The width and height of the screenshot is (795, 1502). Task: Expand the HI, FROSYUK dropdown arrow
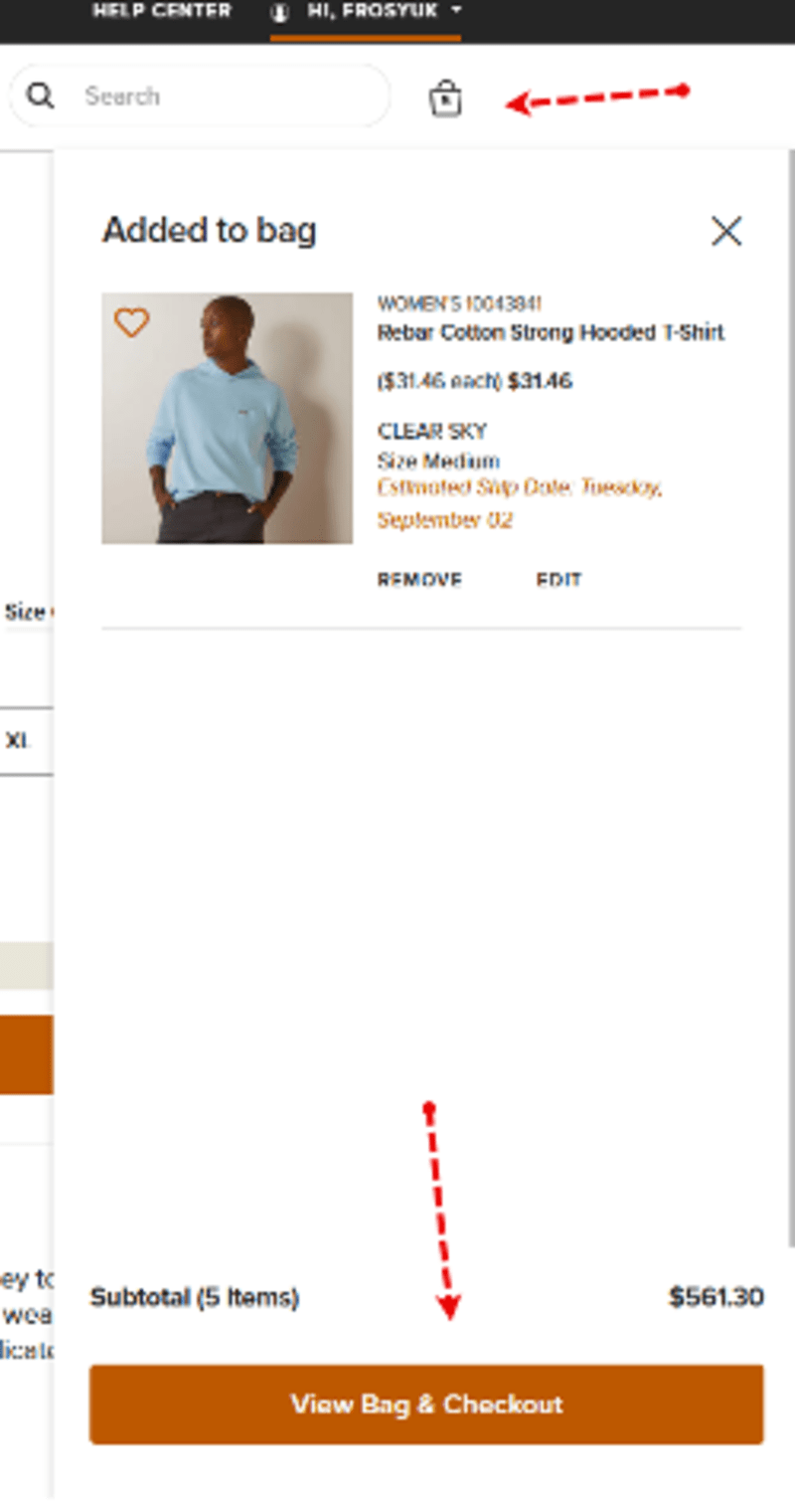[456, 11]
